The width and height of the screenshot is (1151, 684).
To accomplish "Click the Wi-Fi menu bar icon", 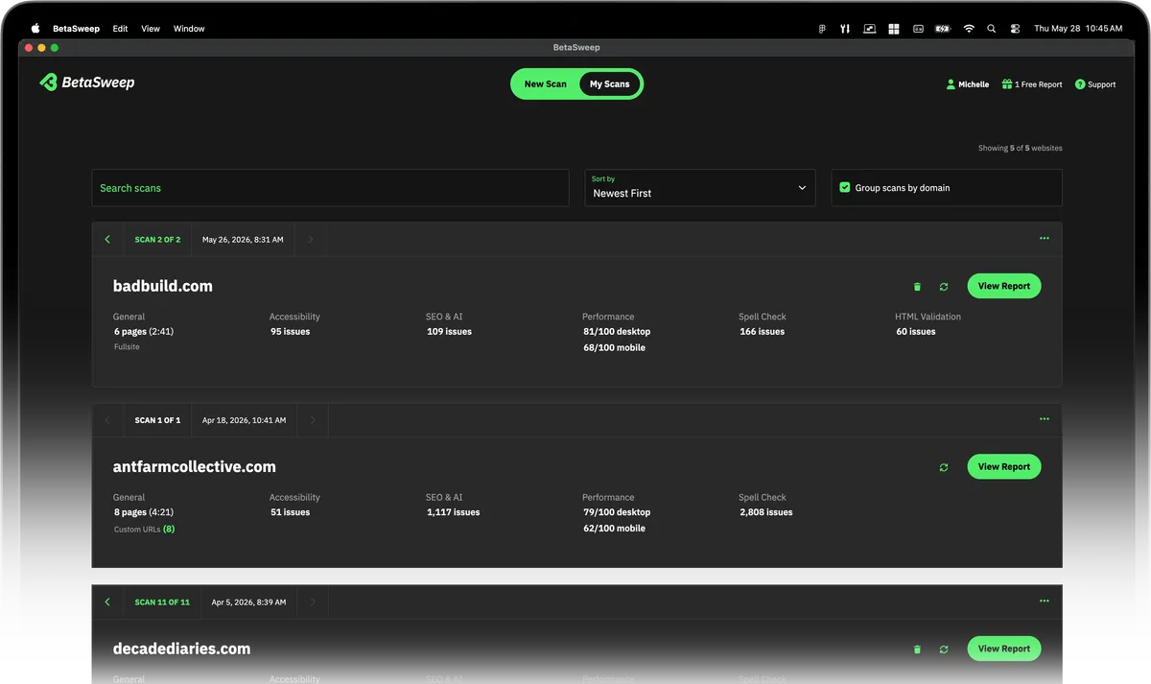I will tap(969, 29).
